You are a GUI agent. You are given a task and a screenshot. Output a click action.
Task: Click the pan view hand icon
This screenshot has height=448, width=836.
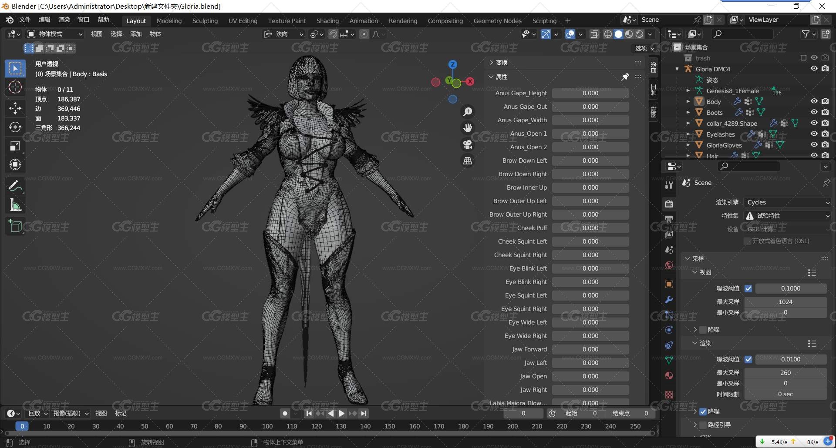pos(468,128)
